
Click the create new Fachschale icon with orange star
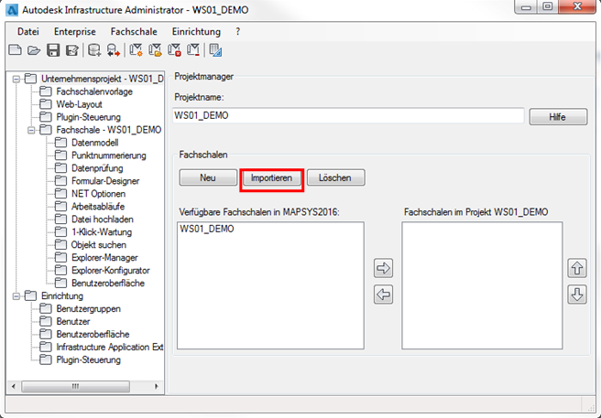click(x=137, y=50)
